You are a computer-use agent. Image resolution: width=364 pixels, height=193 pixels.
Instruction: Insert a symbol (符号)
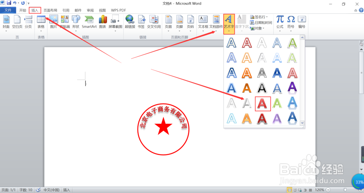tap(291, 23)
